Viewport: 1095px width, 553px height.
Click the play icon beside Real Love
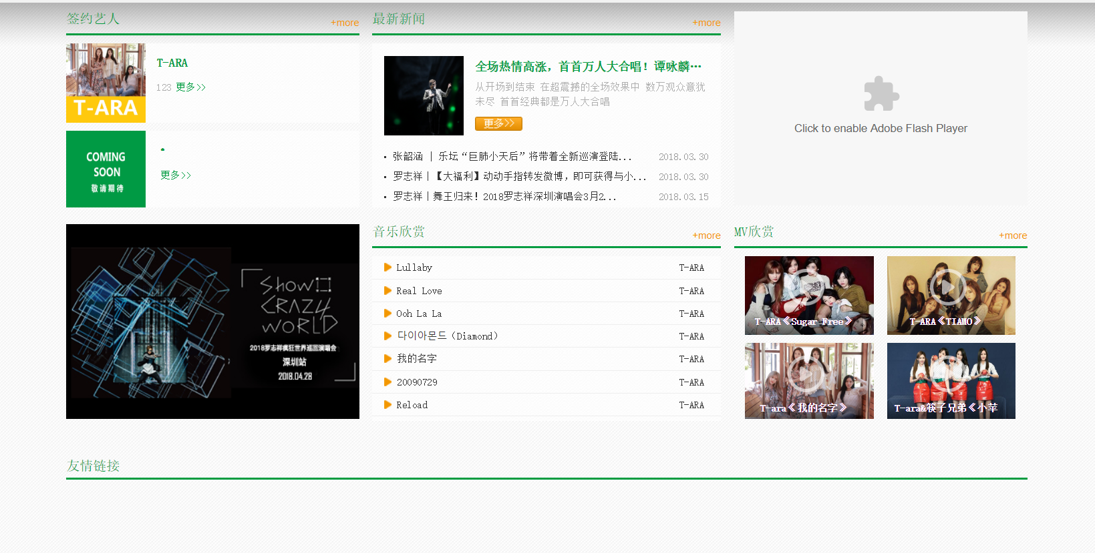point(387,291)
